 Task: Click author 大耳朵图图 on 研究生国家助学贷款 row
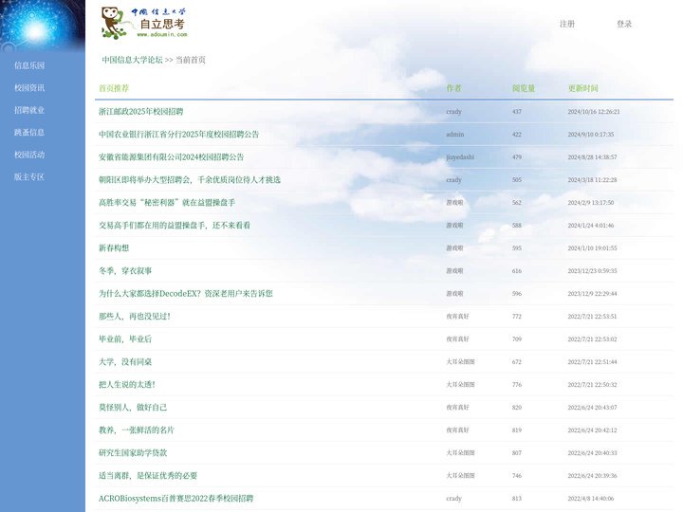pyautogui.click(x=460, y=452)
